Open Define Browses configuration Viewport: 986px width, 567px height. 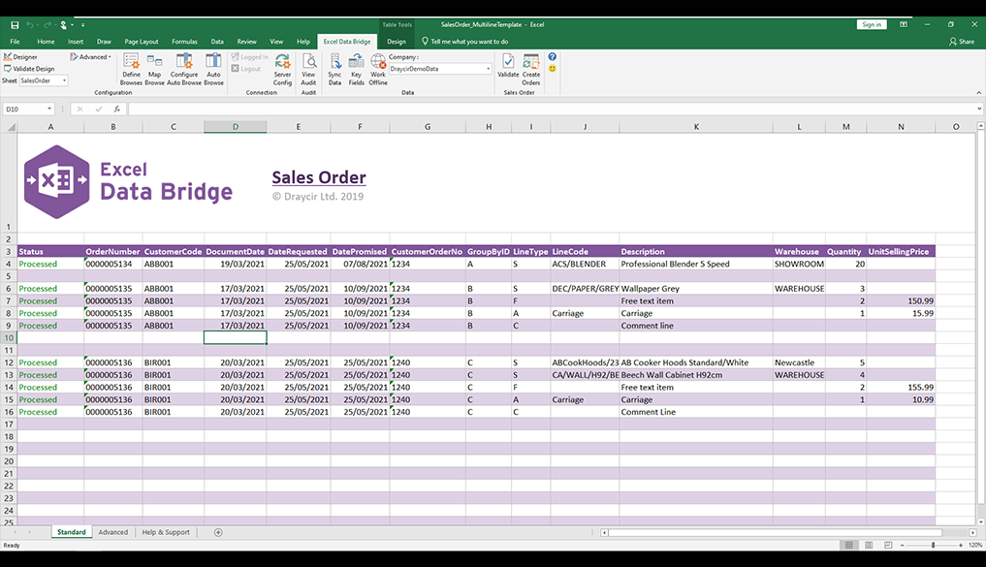131,69
